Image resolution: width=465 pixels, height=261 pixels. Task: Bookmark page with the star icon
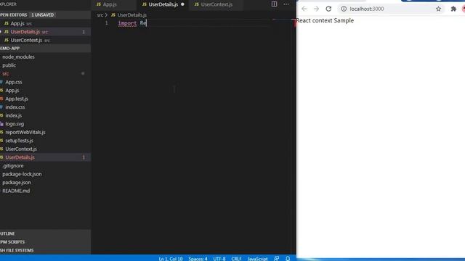(x=439, y=9)
